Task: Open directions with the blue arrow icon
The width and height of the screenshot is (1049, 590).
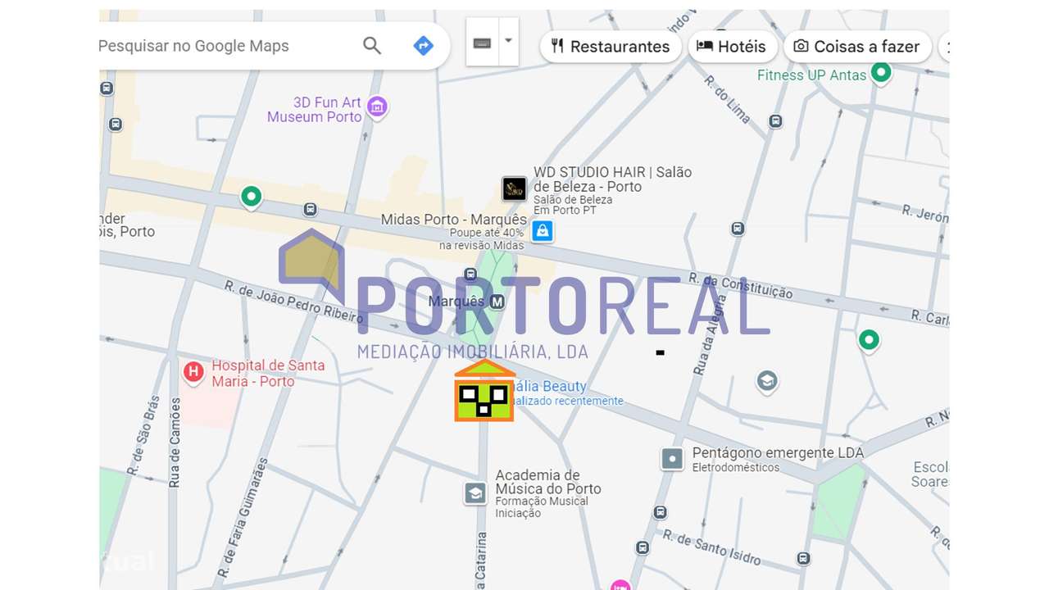Action: click(423, 46)
